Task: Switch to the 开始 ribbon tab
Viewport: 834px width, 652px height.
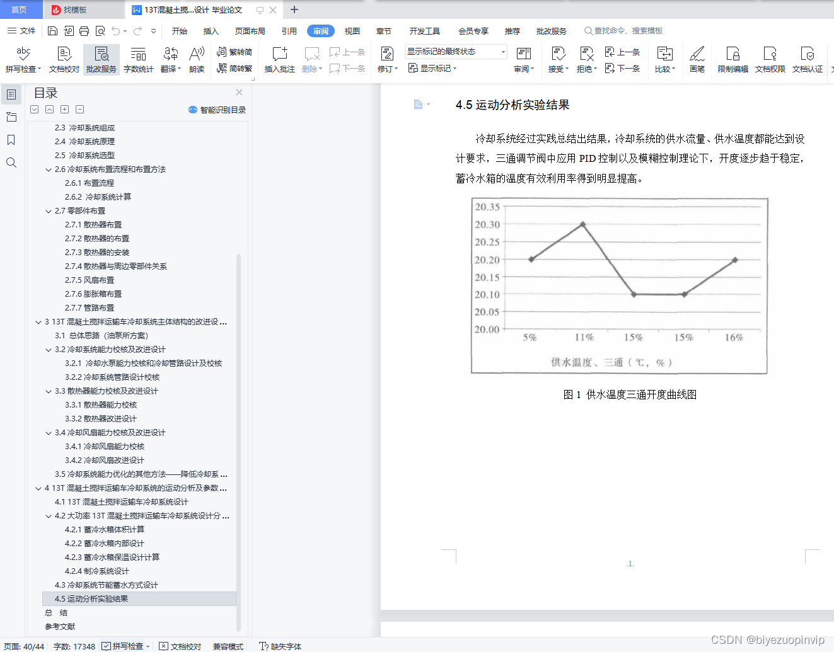Action: (180, 31)
